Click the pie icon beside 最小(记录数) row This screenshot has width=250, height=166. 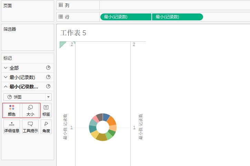[48, 77]
